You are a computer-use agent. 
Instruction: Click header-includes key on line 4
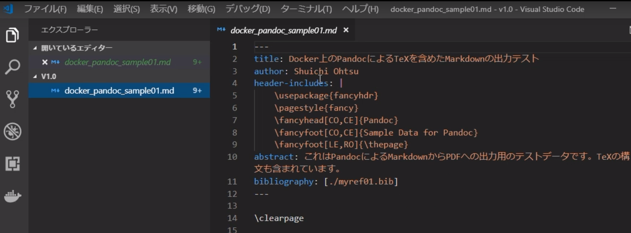click(291, 83)
